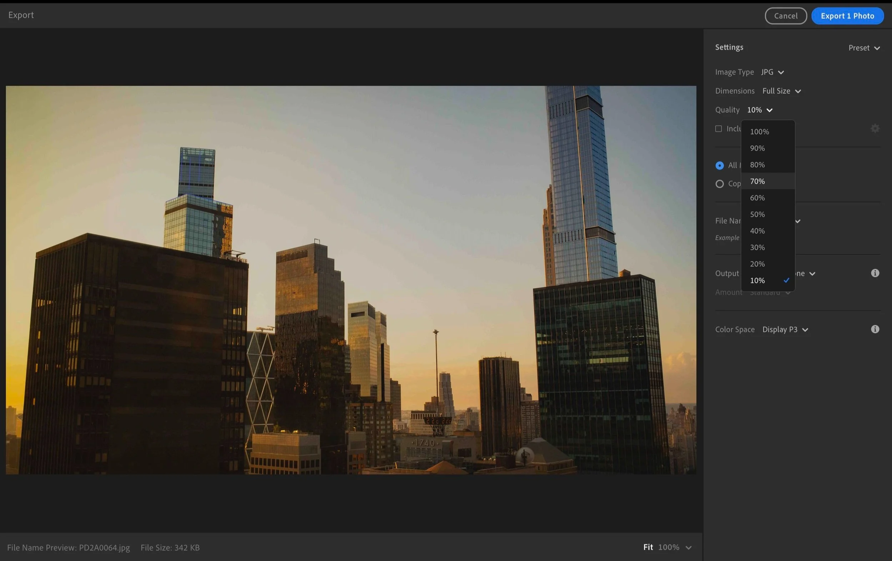Select the Copyright metadata radio button
Screen dimensions: 892x561
(720, 184)
